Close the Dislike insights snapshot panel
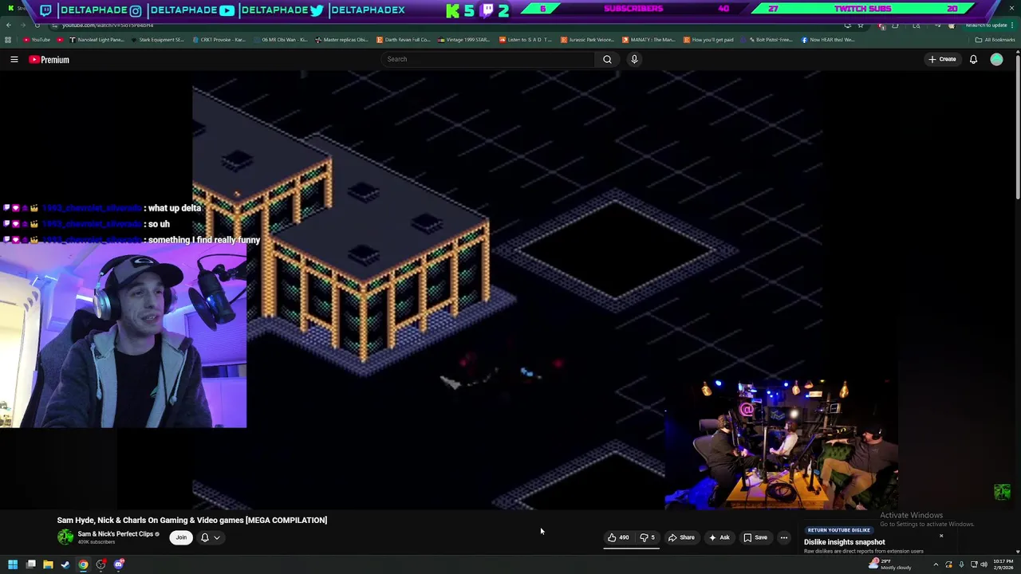 pos(940,536)
